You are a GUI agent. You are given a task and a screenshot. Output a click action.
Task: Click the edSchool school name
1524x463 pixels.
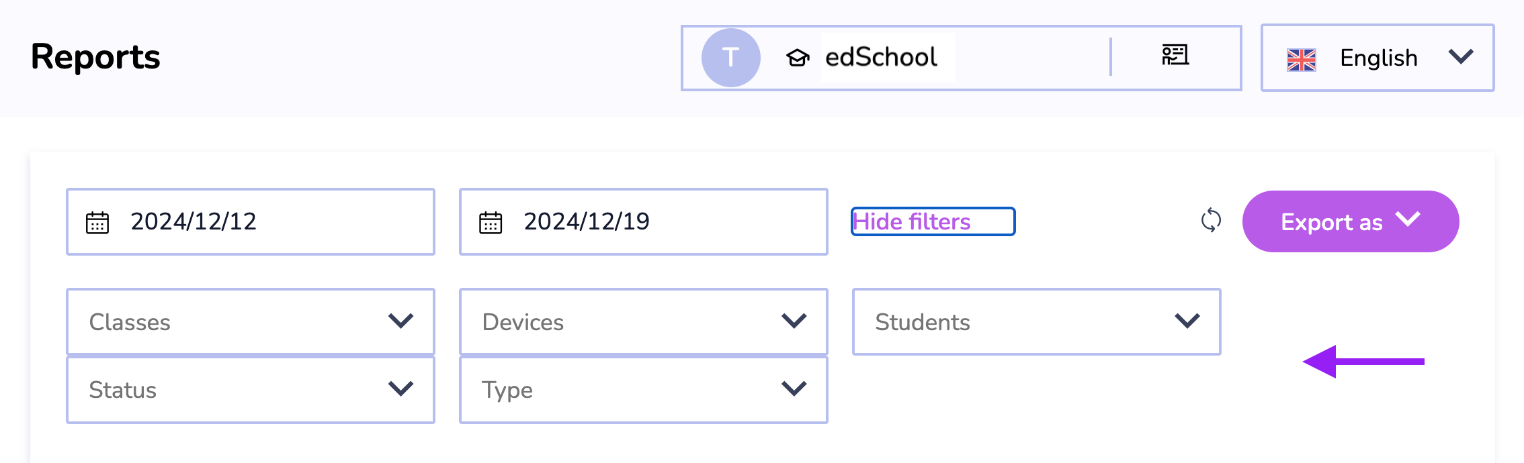881,57
